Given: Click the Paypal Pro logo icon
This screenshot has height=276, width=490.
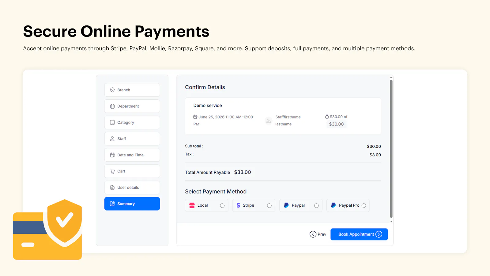Looking at the screenshot, I should pos(334,205).
